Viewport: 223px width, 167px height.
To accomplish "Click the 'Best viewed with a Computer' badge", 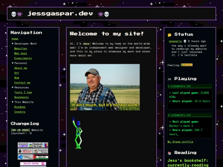I will click(25, 145).
